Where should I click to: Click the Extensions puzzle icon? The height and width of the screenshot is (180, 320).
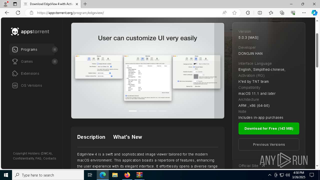tap(15, 73)
